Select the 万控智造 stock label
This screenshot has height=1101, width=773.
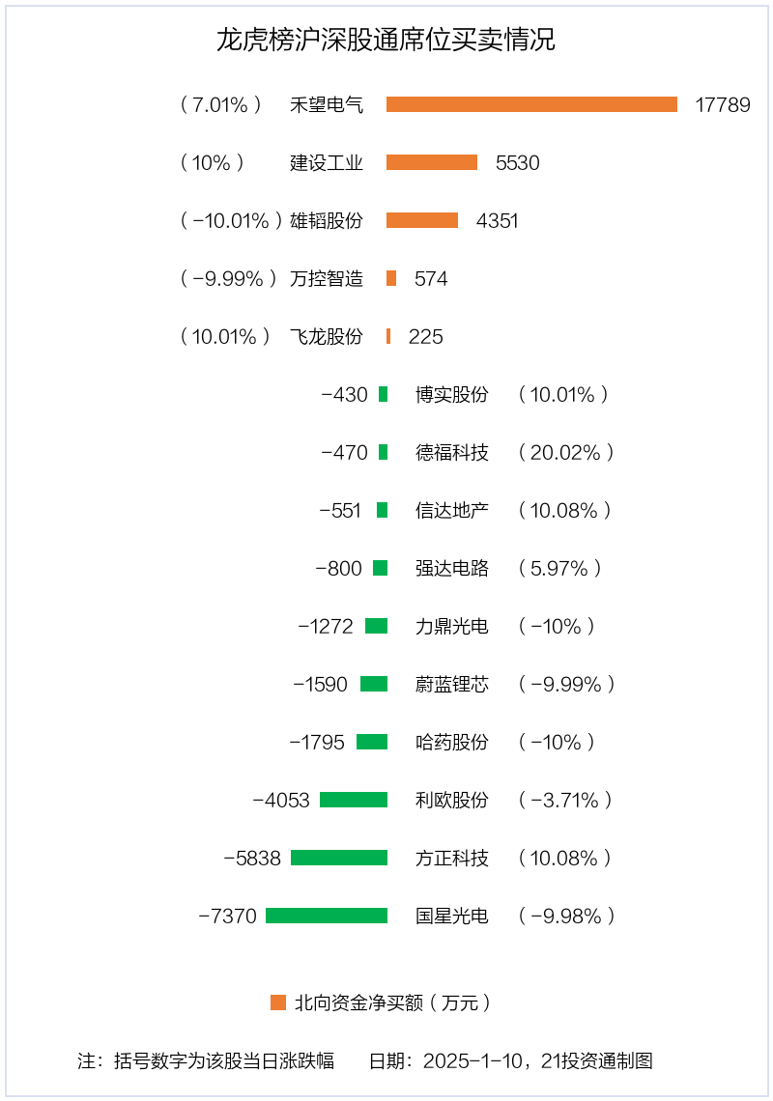pyautogui.click(x=327, y=279)
